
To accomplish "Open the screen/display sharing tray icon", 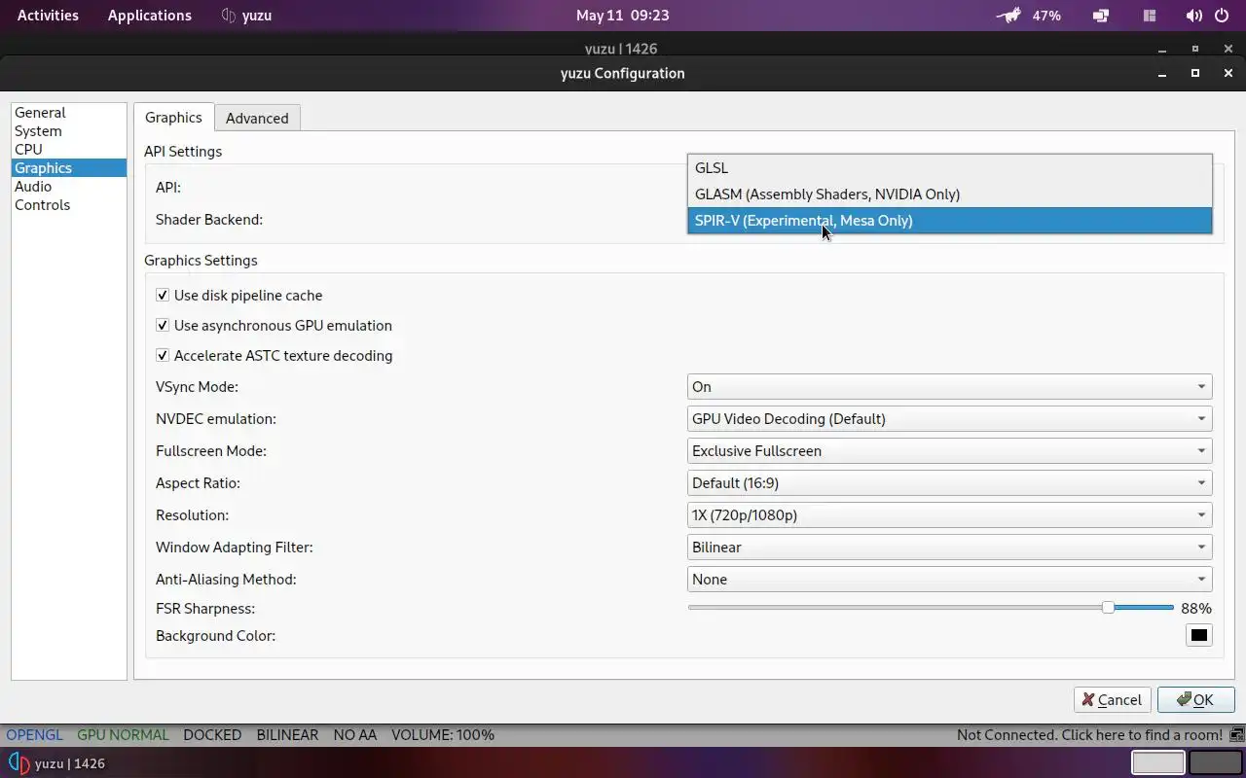I will (1101, 16).
